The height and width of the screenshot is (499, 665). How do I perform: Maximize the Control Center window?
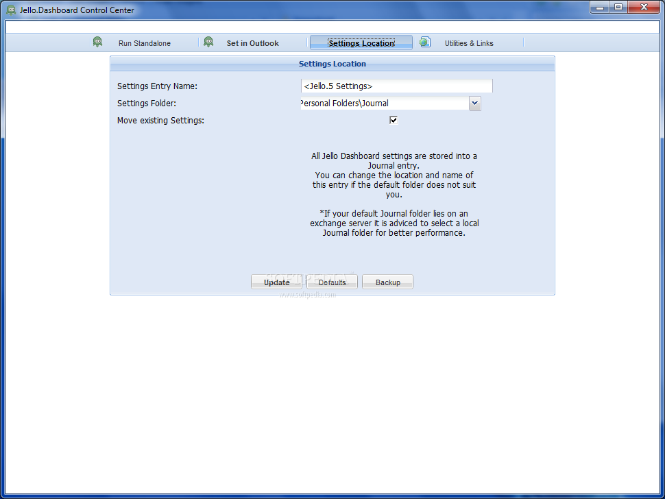click(x=618, y=8)
